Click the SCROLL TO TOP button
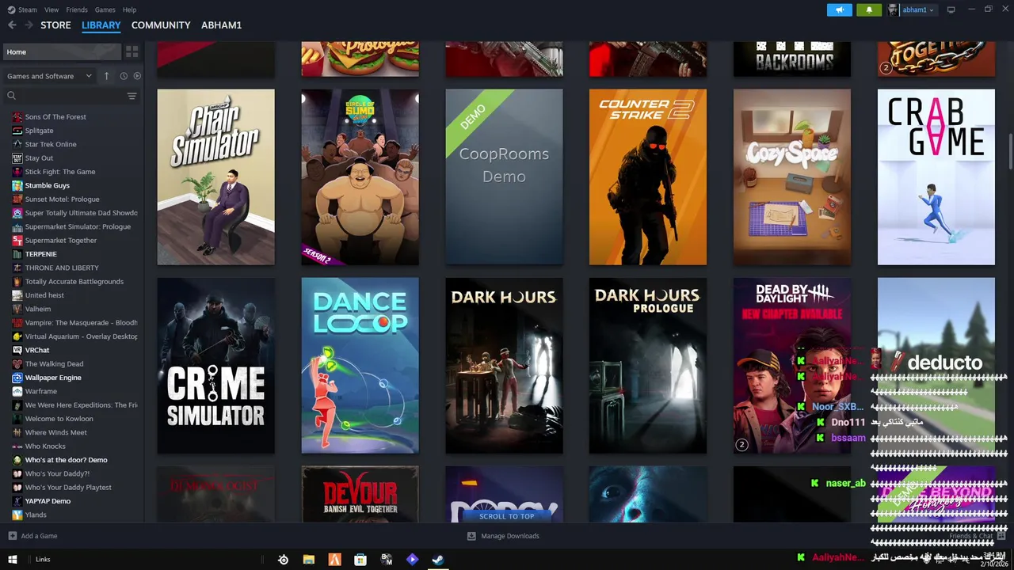This screenshot has width=1014, height=570. 506,516
